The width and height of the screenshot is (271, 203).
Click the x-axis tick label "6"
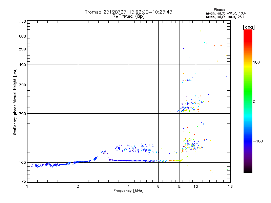[158, 186]
